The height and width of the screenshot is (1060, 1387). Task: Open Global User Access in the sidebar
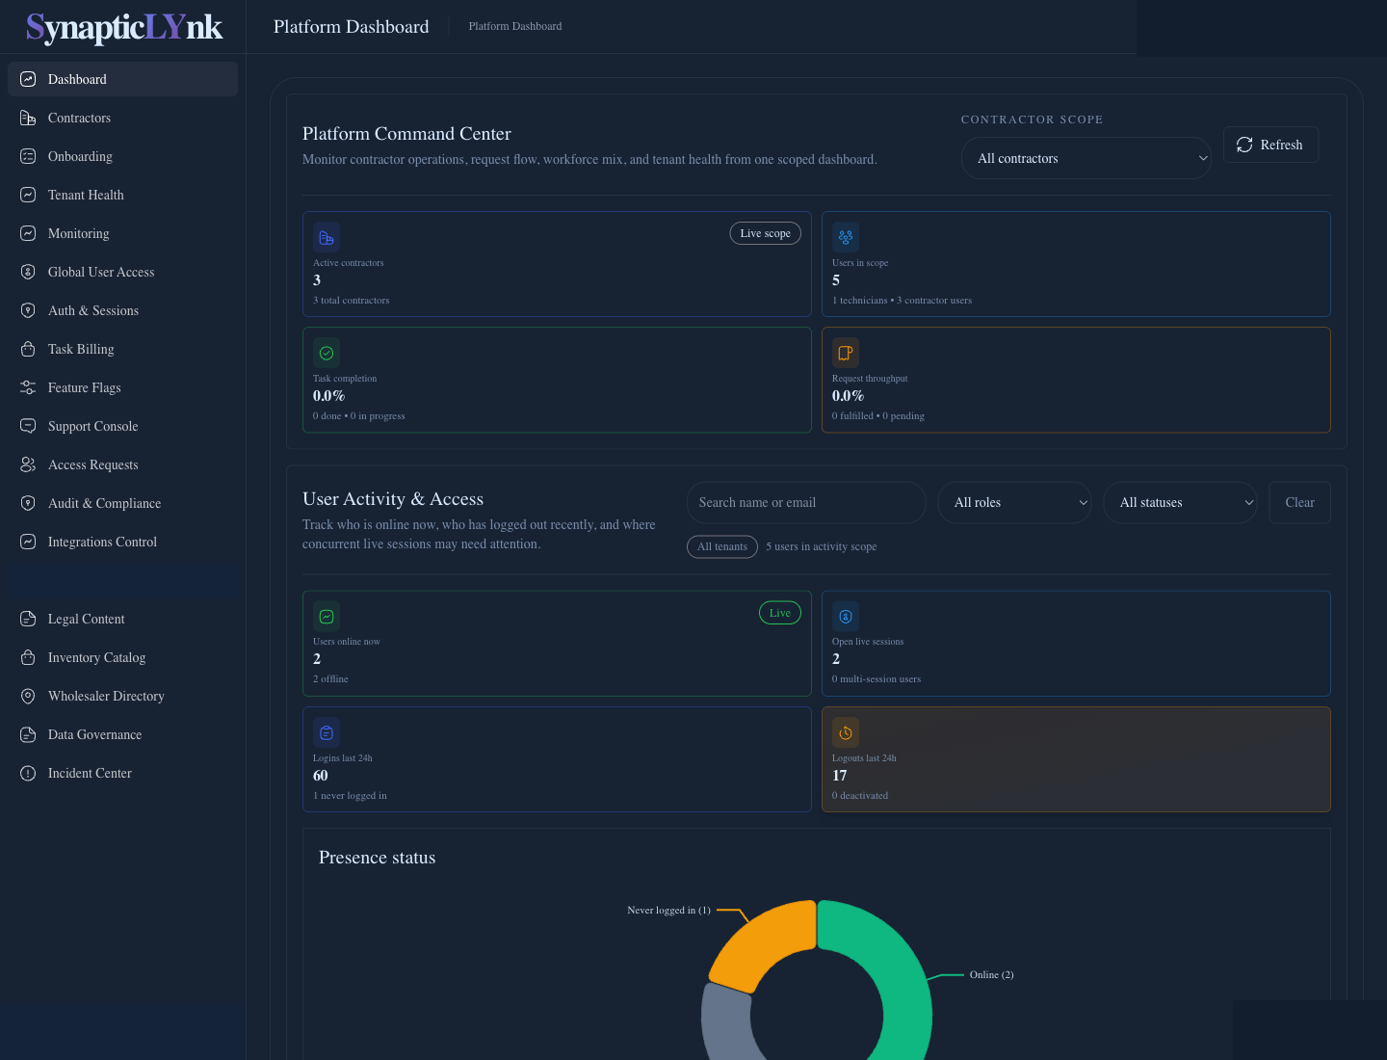122,272
